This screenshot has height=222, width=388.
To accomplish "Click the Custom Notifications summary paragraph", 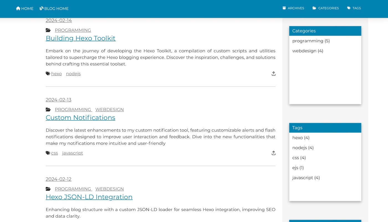I will tap(160, 137).
